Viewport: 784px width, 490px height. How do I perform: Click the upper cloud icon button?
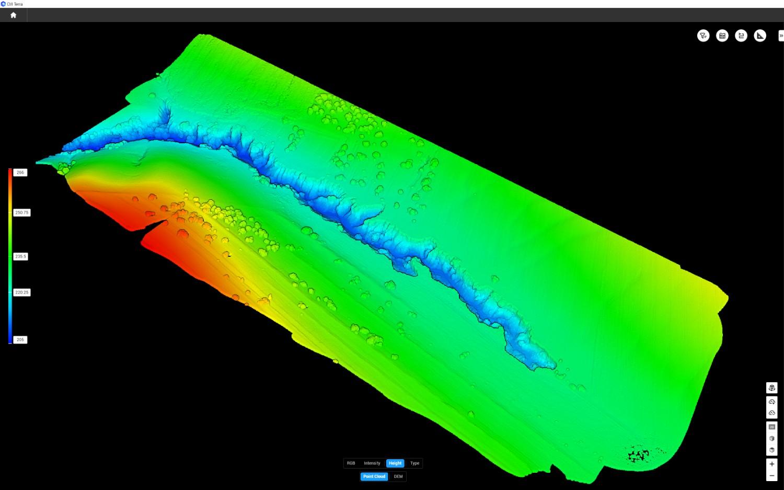pyautogui.click(x=771, y=402)
